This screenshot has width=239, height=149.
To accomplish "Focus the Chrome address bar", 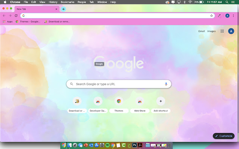I will click(x=117, y=16).
